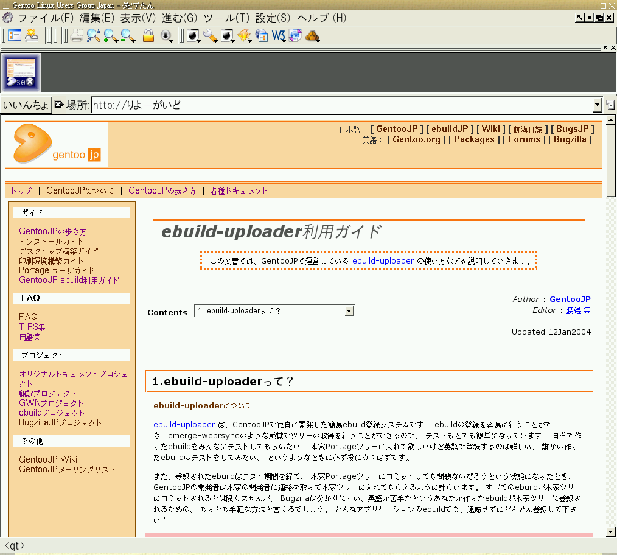Click the globe web archive icon
The image size is (617, 555).
click(262, 36)
